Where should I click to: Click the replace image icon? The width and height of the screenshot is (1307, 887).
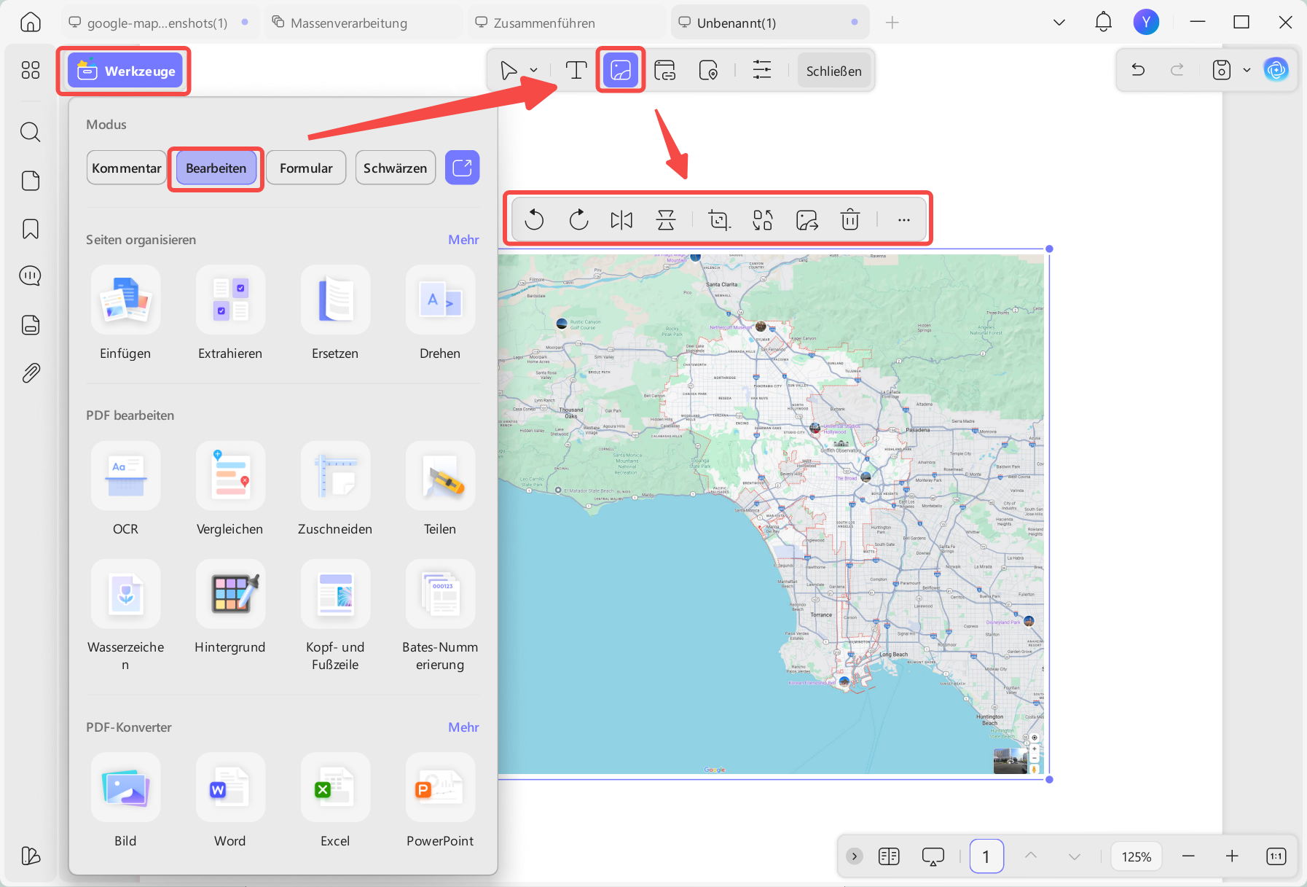pyautogui.click(x=763, y=219)
